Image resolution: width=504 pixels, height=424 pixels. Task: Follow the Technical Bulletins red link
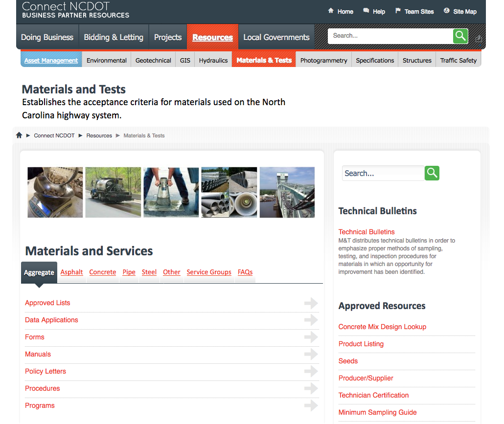[367, 232]
